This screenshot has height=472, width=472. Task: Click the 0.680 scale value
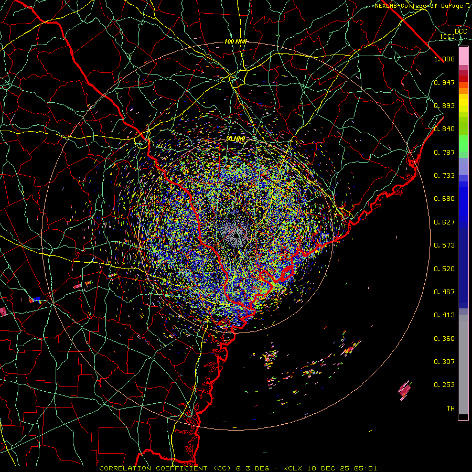click(444, 199)
